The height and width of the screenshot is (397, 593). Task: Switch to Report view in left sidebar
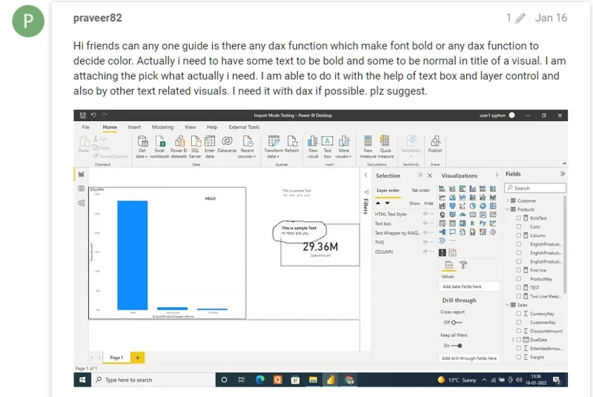pyautogui.click(x=81, y=174)
